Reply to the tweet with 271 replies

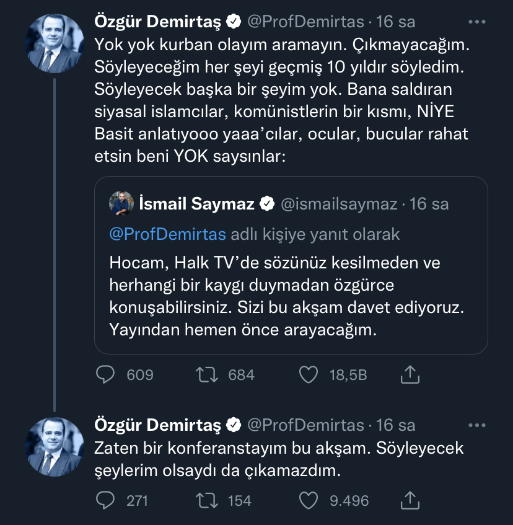click(x=105, y=501)
